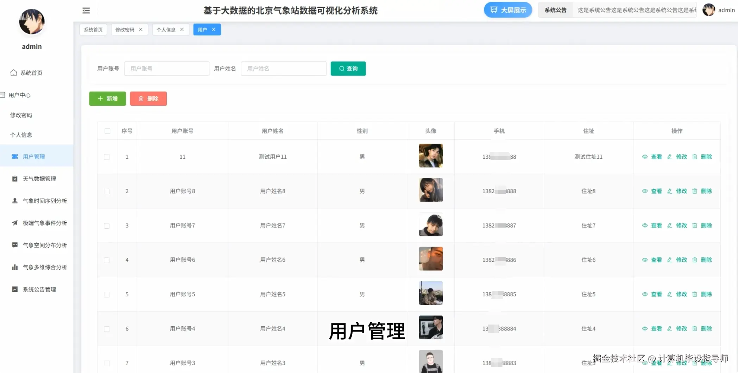
Task: Click the 新增 button to add user
Action: [x=107, y=98]
